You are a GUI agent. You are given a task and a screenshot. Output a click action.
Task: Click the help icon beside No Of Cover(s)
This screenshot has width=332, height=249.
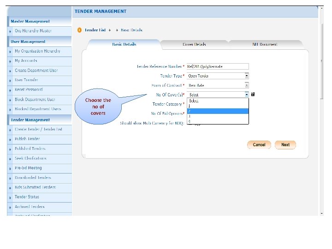click(x=253, y=94)
